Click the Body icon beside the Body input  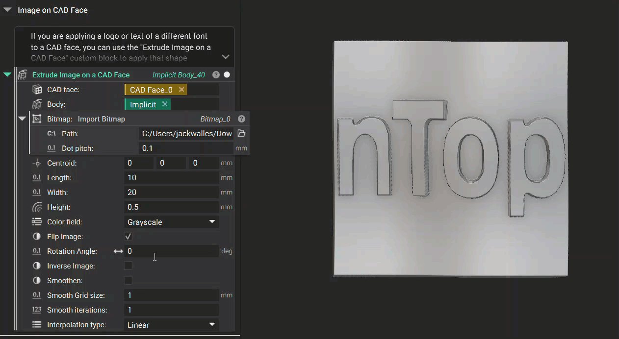38,104
